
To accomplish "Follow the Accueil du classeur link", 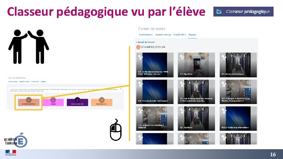I will (146, 42).
